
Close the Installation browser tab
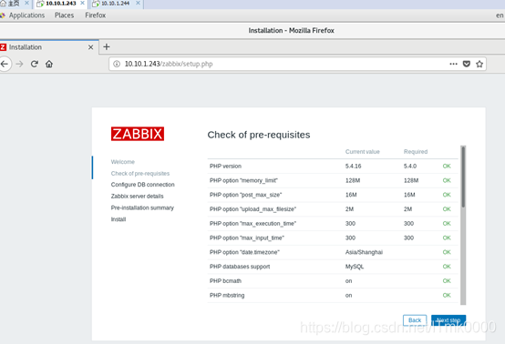pyautogui.click(x=91, y=47)
